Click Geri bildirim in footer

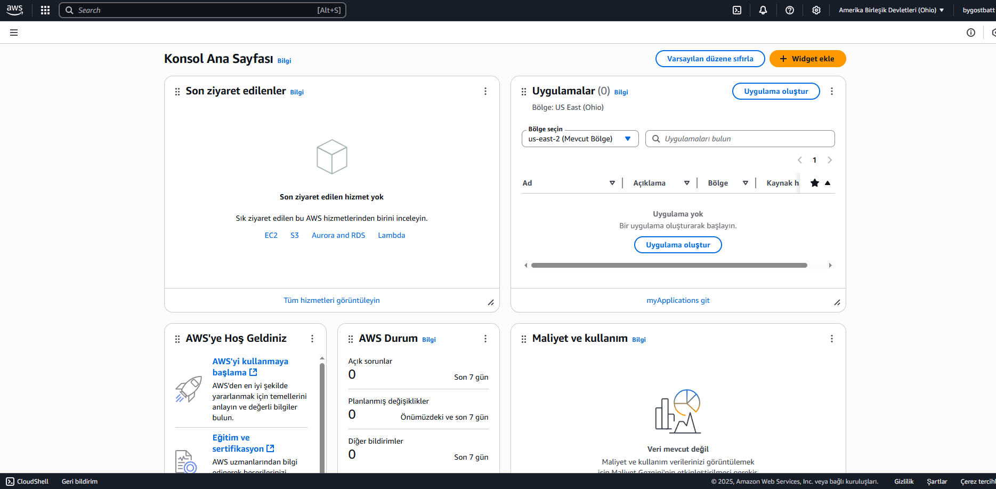[x=79, y=482]
